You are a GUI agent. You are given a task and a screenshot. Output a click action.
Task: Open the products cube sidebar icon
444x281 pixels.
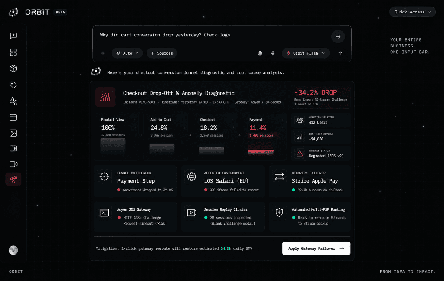click(13, 69)
